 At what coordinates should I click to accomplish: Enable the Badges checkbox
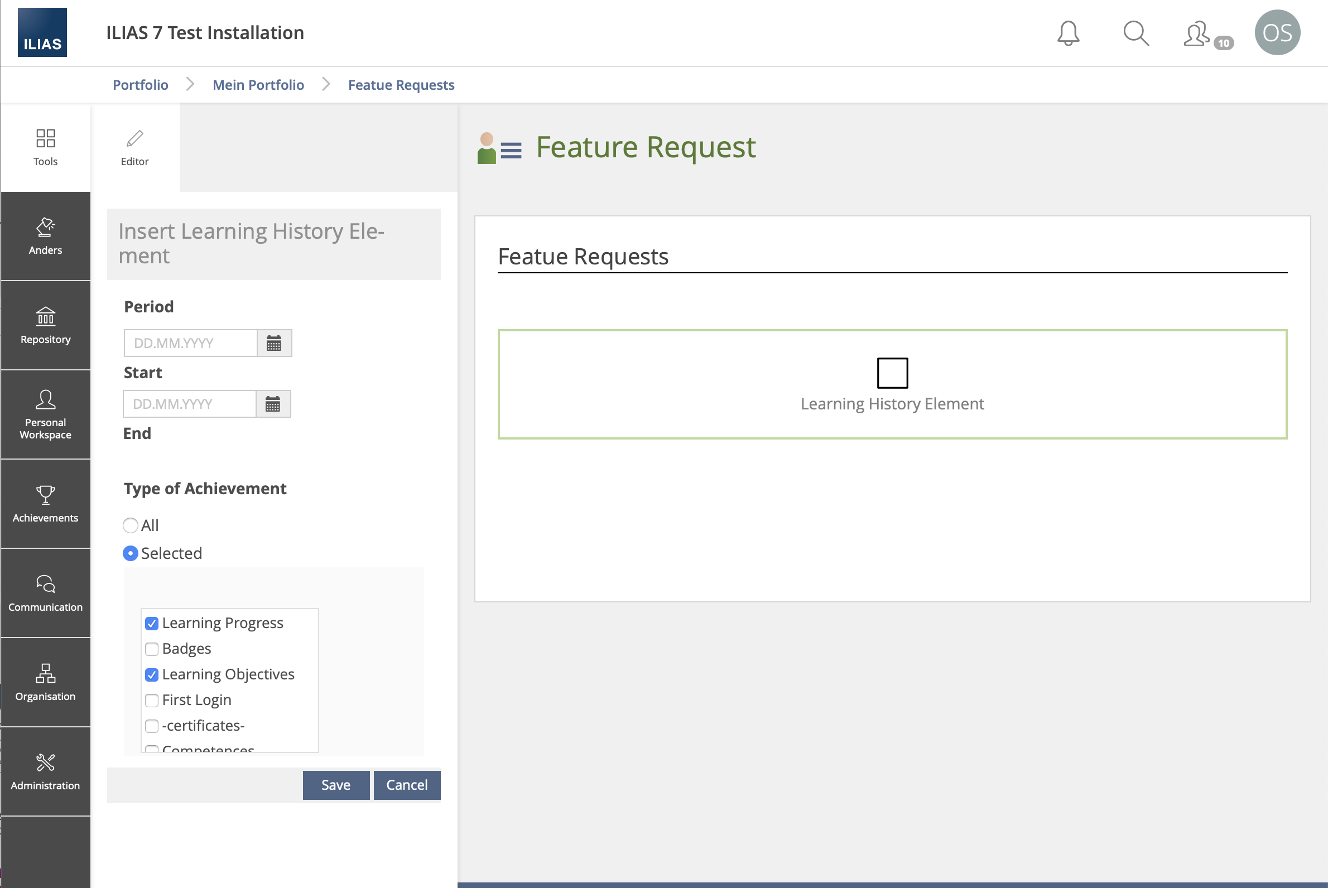point(151,649)
